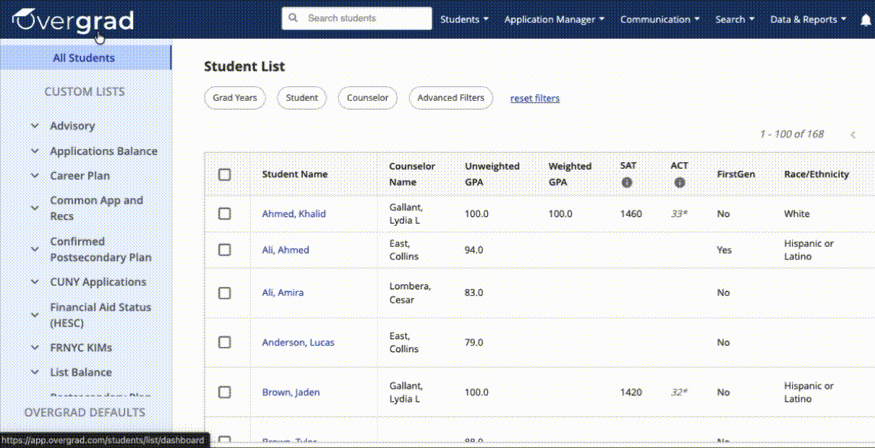The height and width of the screenshot is (448, 875).
Task: Click the FirstGen column header
Action: tap(736, 174)
